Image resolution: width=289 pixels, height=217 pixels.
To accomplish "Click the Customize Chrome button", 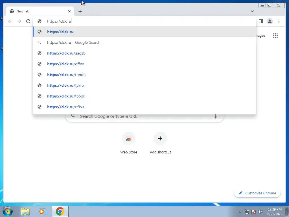I will pyautogui.click(x=257, y=193).
